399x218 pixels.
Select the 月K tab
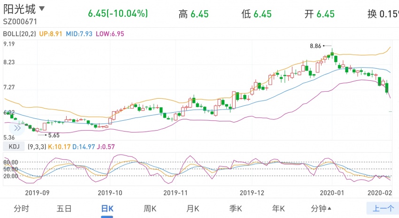pos(192,209)
